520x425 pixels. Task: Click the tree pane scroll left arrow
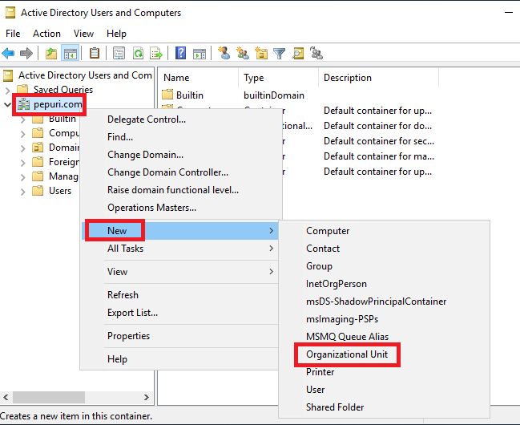6,397
